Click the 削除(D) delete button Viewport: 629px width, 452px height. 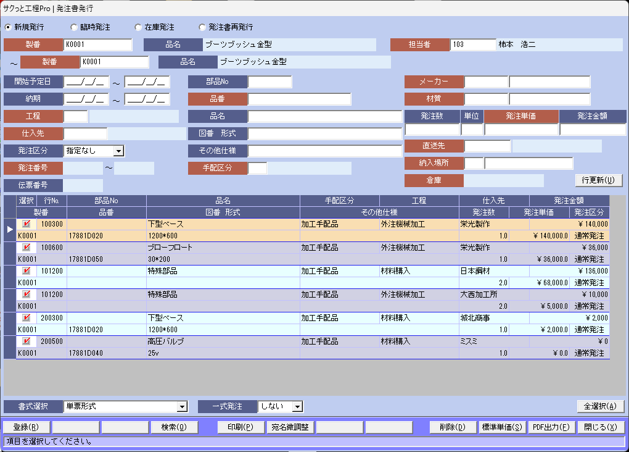[453, 427]
